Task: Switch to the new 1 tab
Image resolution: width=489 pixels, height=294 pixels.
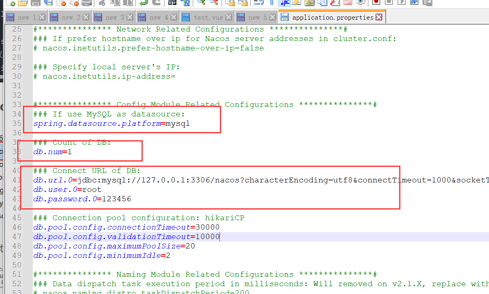Action: [x=26, y=18]
